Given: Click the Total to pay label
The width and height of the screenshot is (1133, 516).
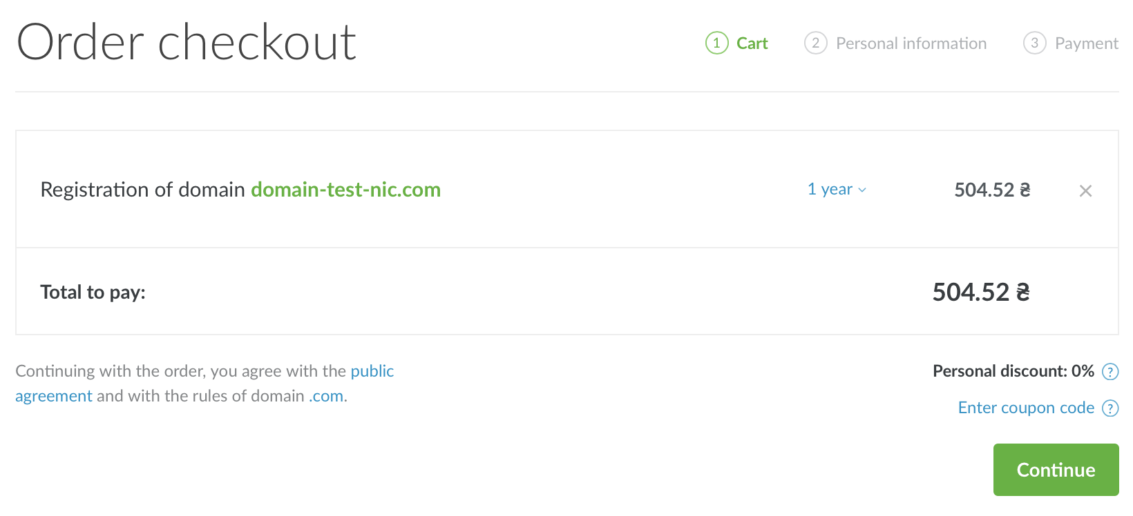Looking at the screenshot, I should click(x=93, y=292).
